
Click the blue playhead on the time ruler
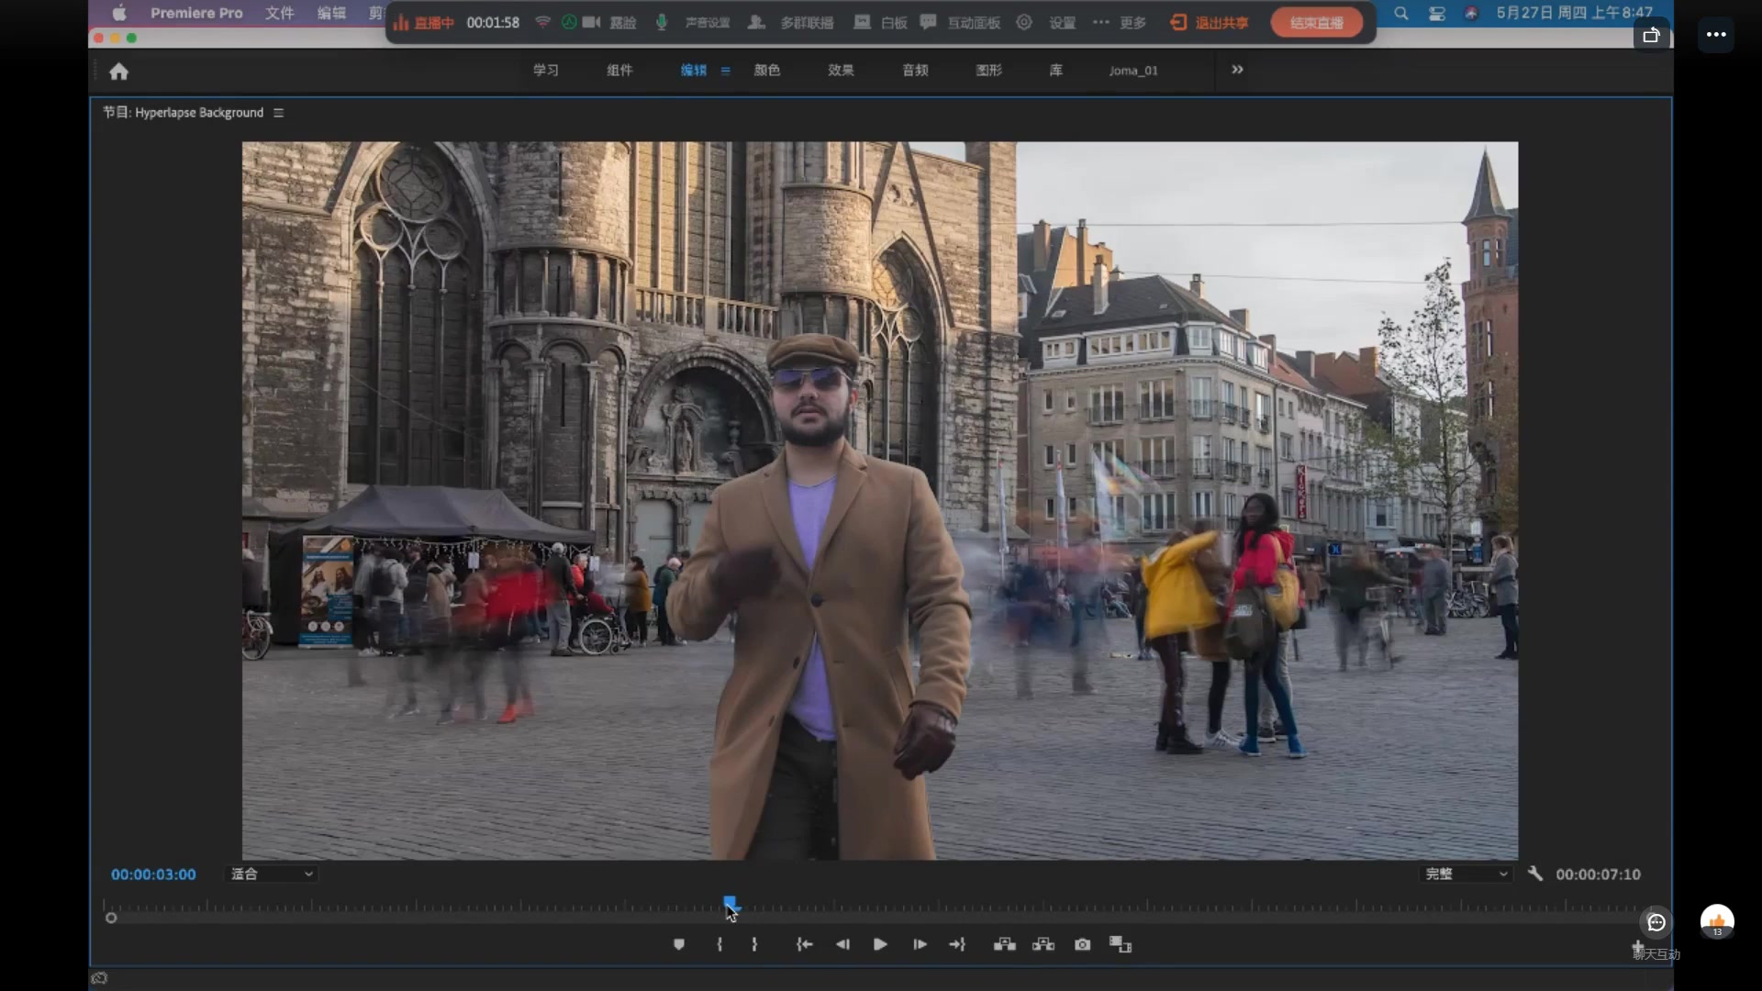click(730, 904)
